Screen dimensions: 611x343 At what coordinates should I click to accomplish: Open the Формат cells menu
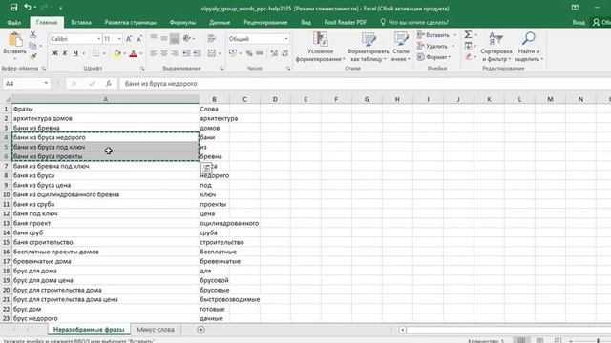[433, 57]
